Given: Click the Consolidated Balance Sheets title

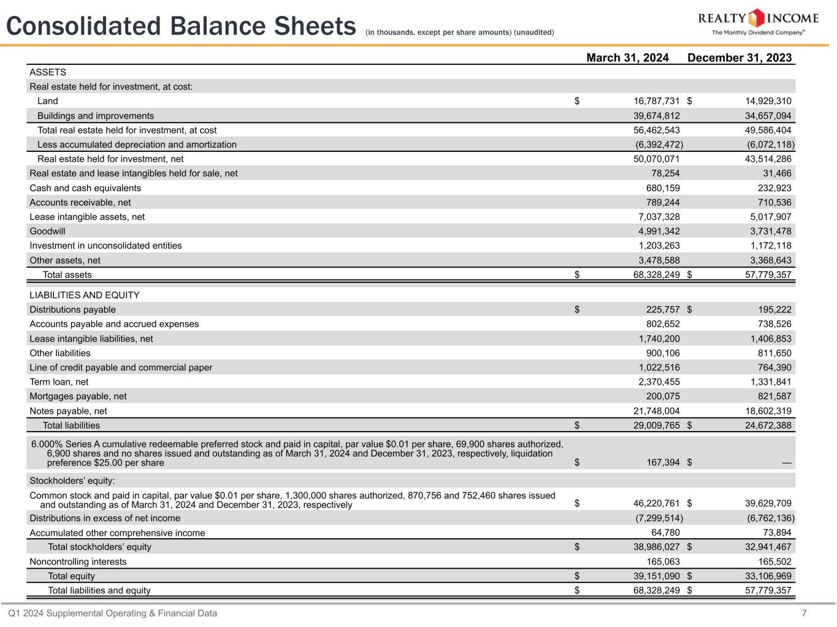Looking at the screenshot, I should [x=181, y=26].
